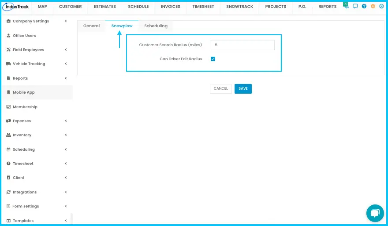Expand Field Employees chevron

coord(66,50)
